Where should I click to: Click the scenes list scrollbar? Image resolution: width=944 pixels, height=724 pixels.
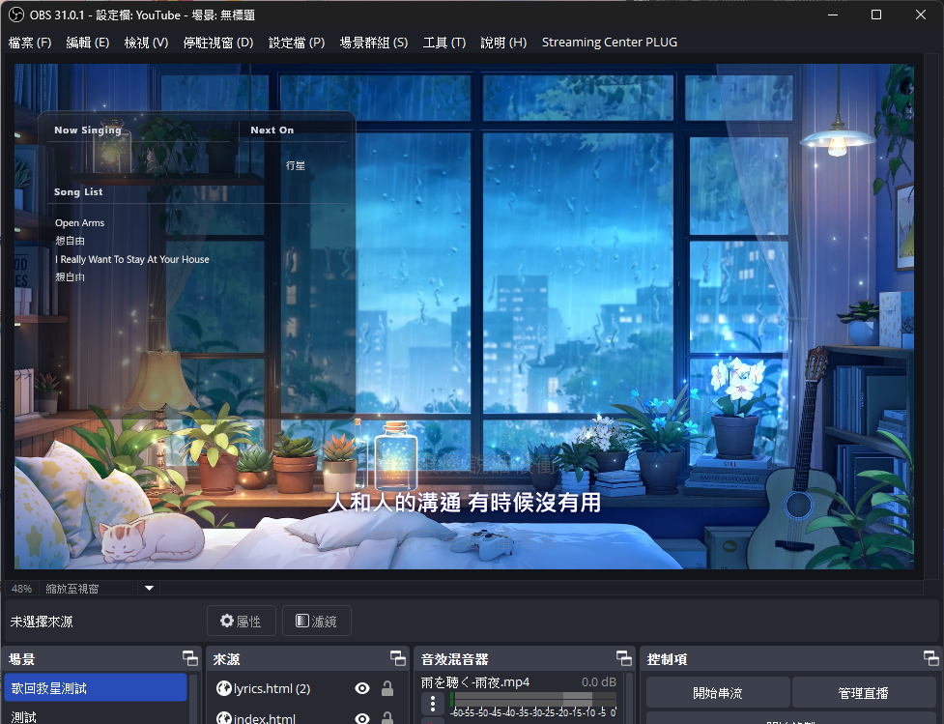[x=194, y=699]
